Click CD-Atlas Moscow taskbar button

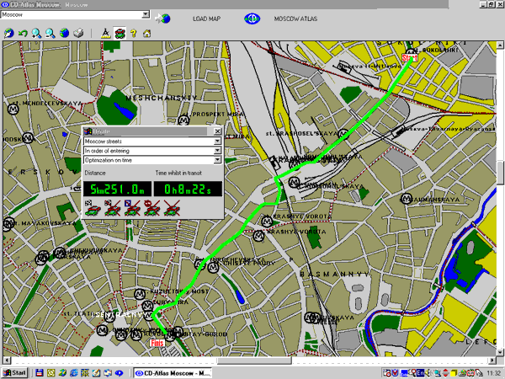[173, 373]
